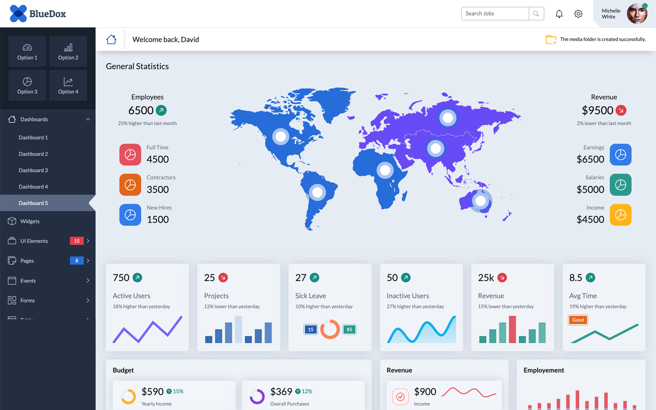Open Dashboard 5

click(x=34, y=203)
